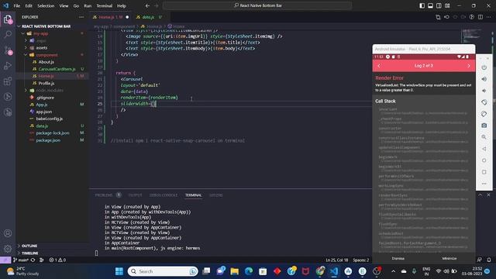Open the Manage gear in activity bar
Image resolution: width=496 pixels, height=279 pixels.
point(8,249)
